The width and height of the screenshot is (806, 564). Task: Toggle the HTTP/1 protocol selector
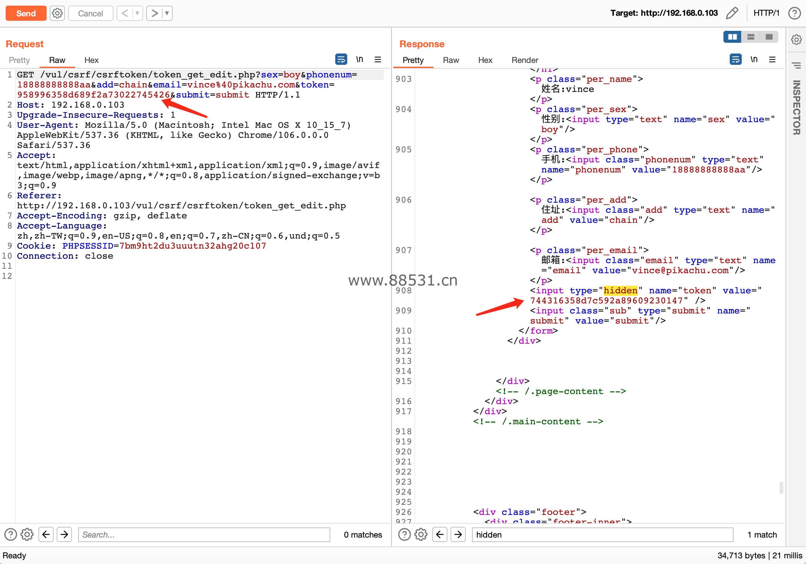click(x=766, y=13)
